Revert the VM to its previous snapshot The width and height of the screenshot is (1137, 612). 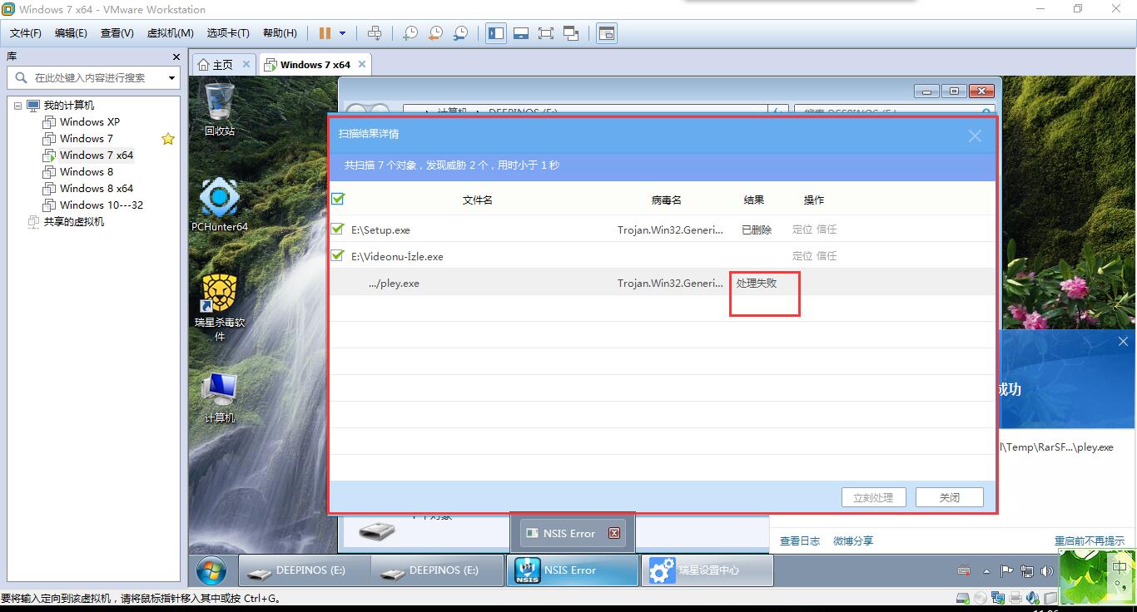pyautogui.click(x=435, y=33)
